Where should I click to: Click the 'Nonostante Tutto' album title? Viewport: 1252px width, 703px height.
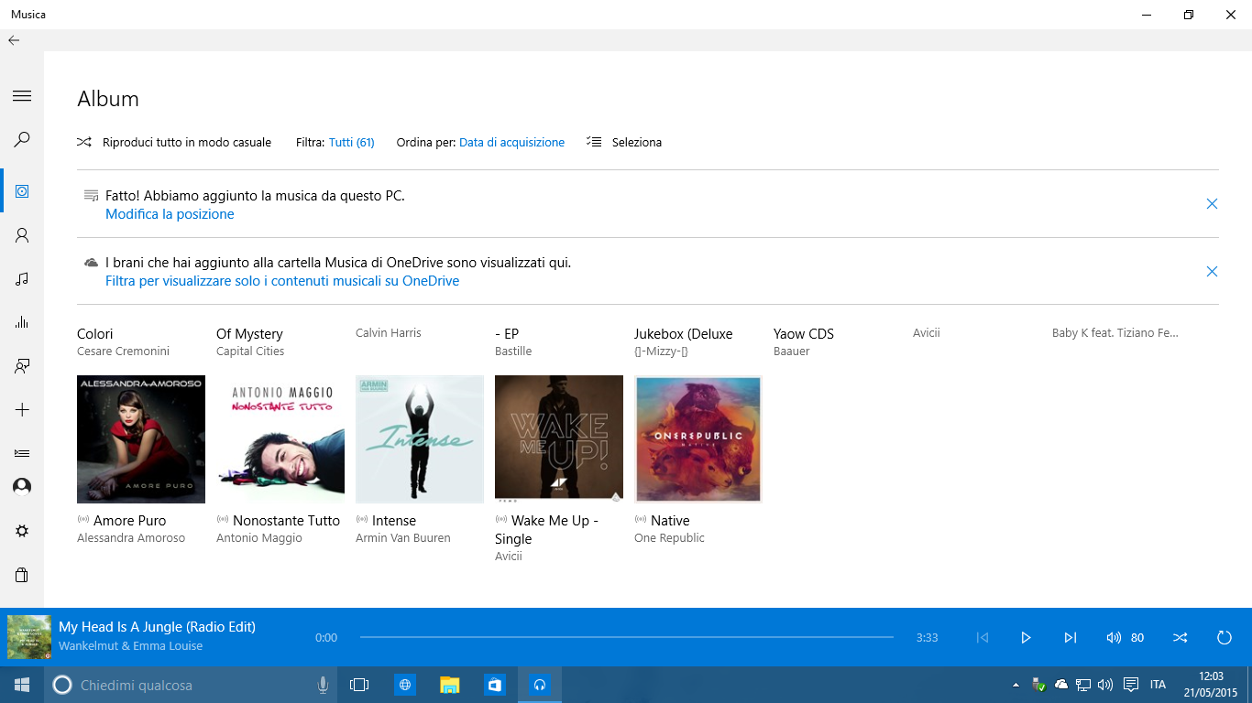286,521
